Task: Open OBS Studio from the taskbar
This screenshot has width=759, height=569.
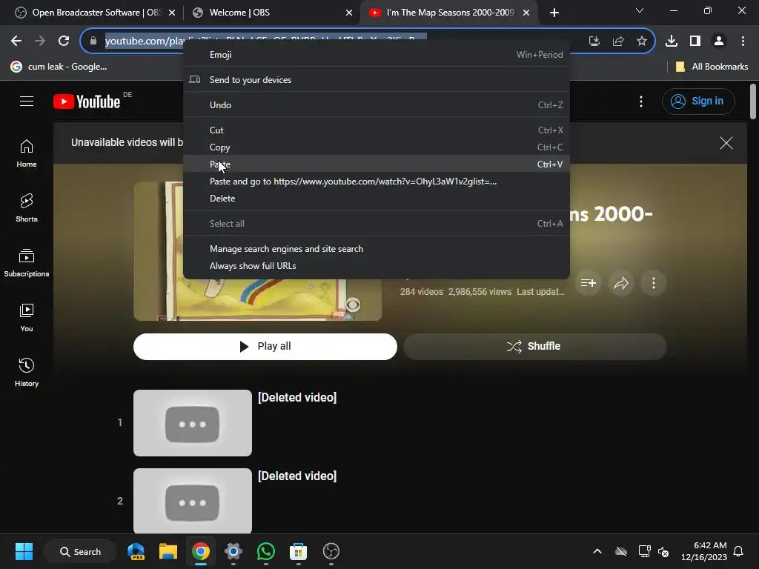Action: coord(331,551)
